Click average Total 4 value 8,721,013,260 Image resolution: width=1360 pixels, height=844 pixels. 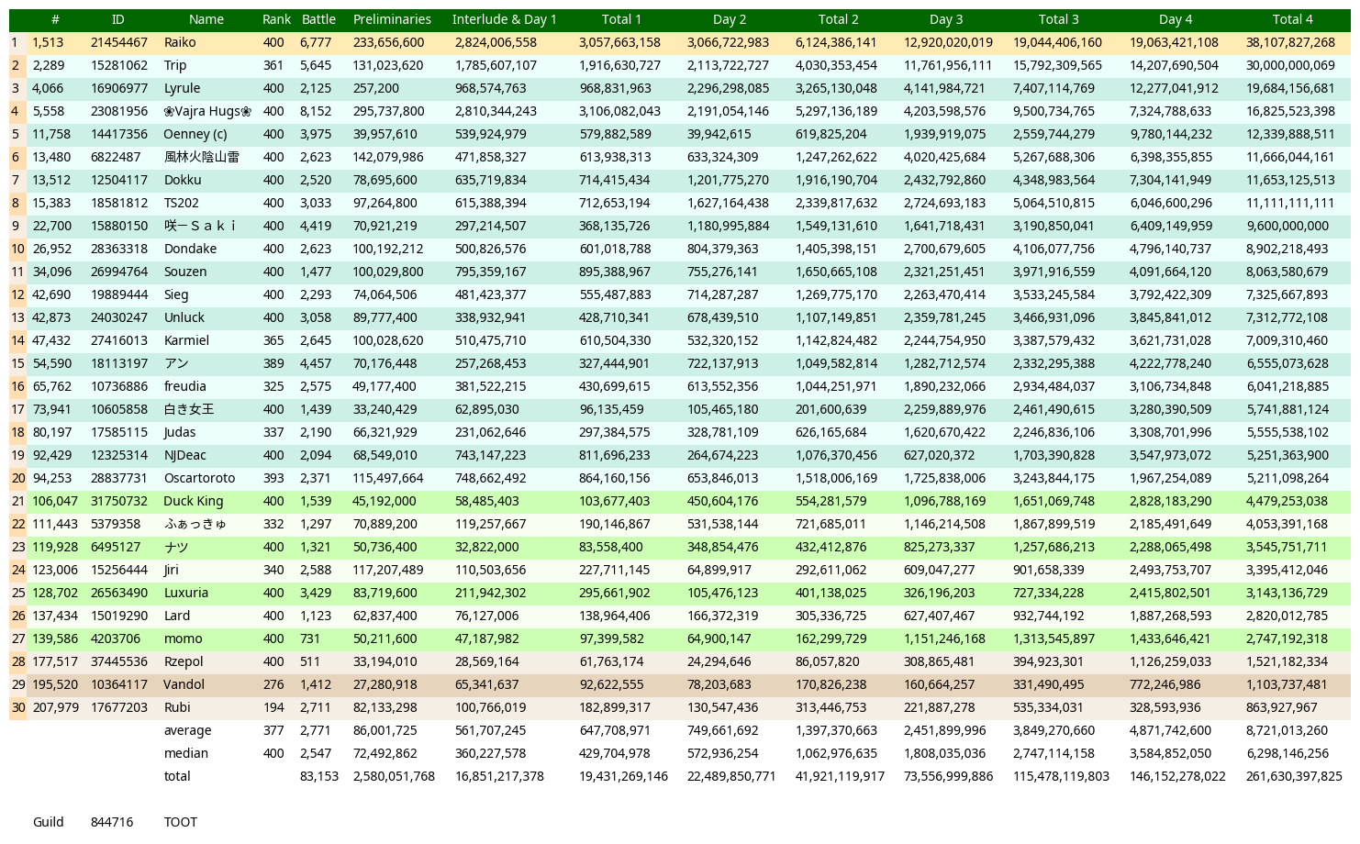point(1287,730)
